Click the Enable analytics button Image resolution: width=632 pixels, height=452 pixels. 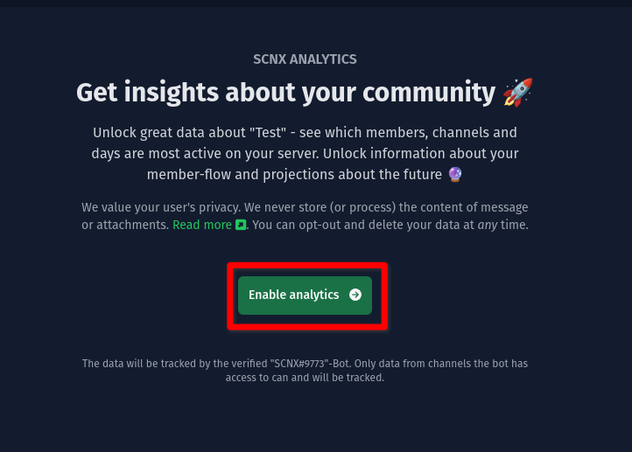pos(293,296)
